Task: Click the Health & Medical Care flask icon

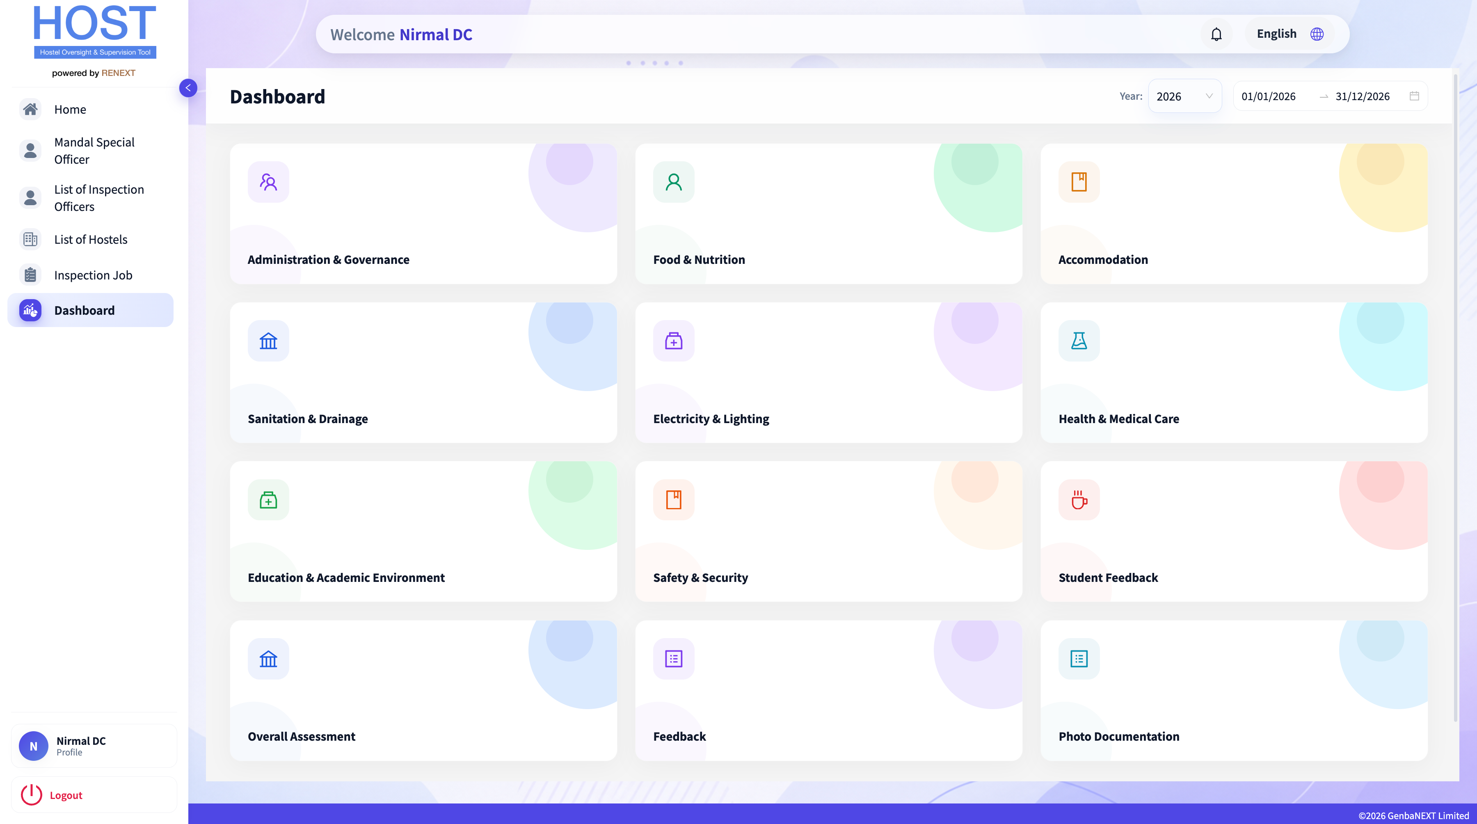Action: click(x=1079, y=341)
